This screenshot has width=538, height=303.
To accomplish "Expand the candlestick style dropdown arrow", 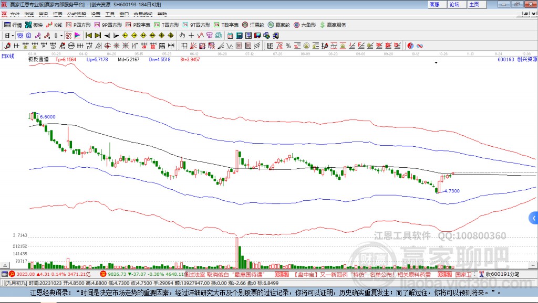I will (x=61, y=36).
